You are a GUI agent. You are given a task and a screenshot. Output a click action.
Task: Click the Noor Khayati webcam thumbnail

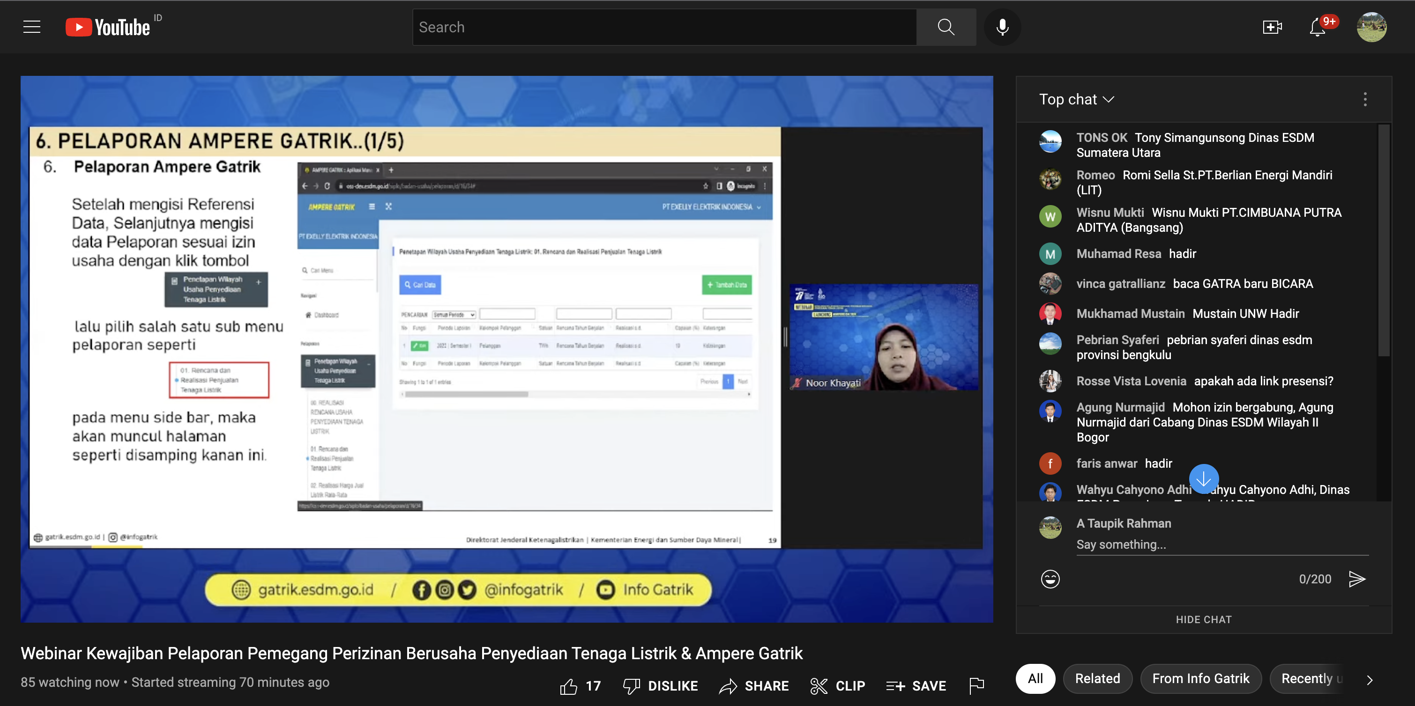883,337
